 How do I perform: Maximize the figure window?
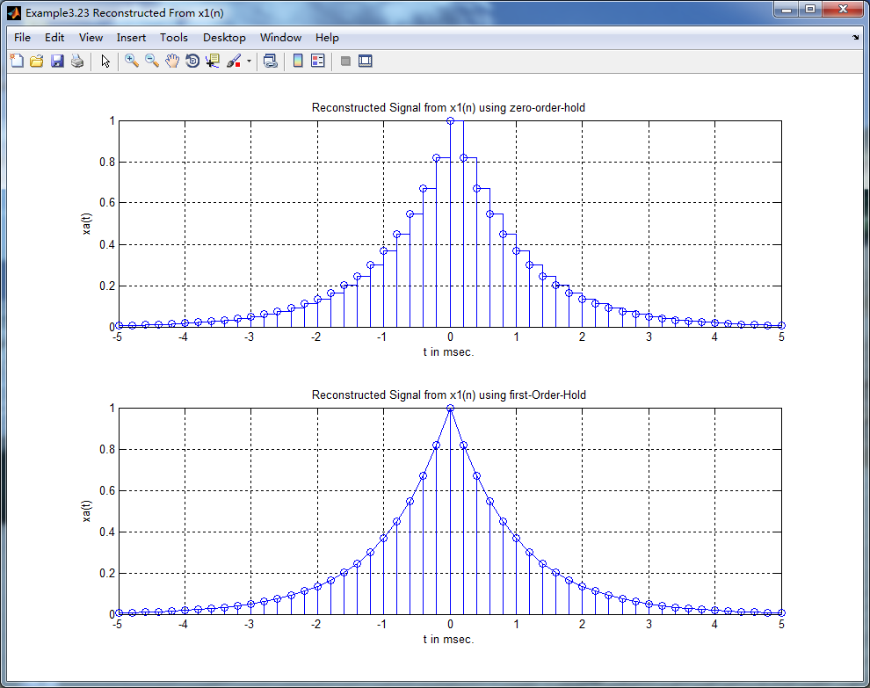(810, 10)
